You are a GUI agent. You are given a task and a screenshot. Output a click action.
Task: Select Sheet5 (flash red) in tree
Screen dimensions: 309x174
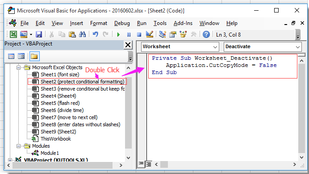[x=60, y=103]
